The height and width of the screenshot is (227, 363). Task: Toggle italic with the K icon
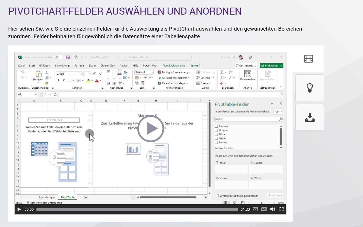click(64, 81)
